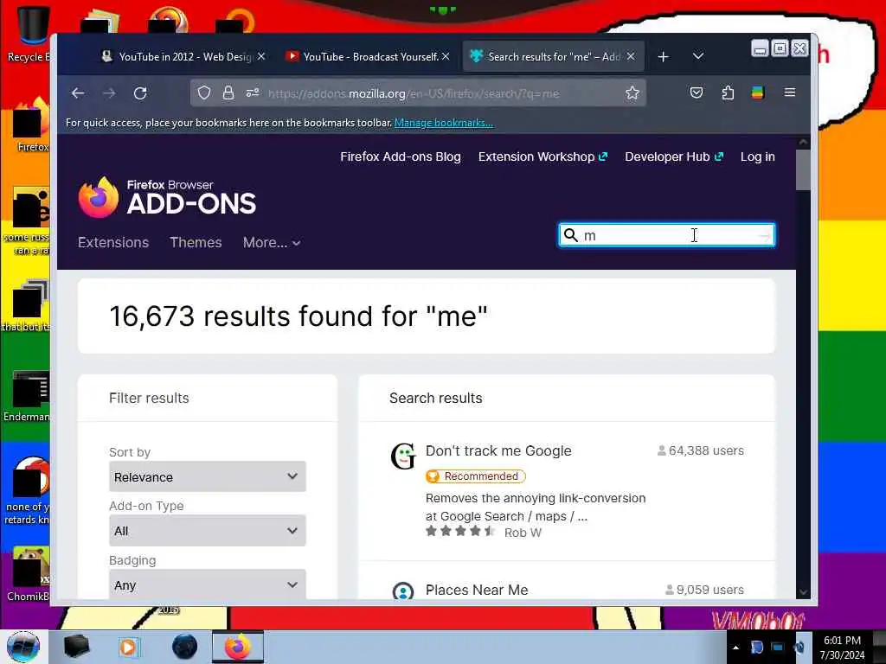
Task: Open 'Places Near Me' add-on
Action: point(477,590)
